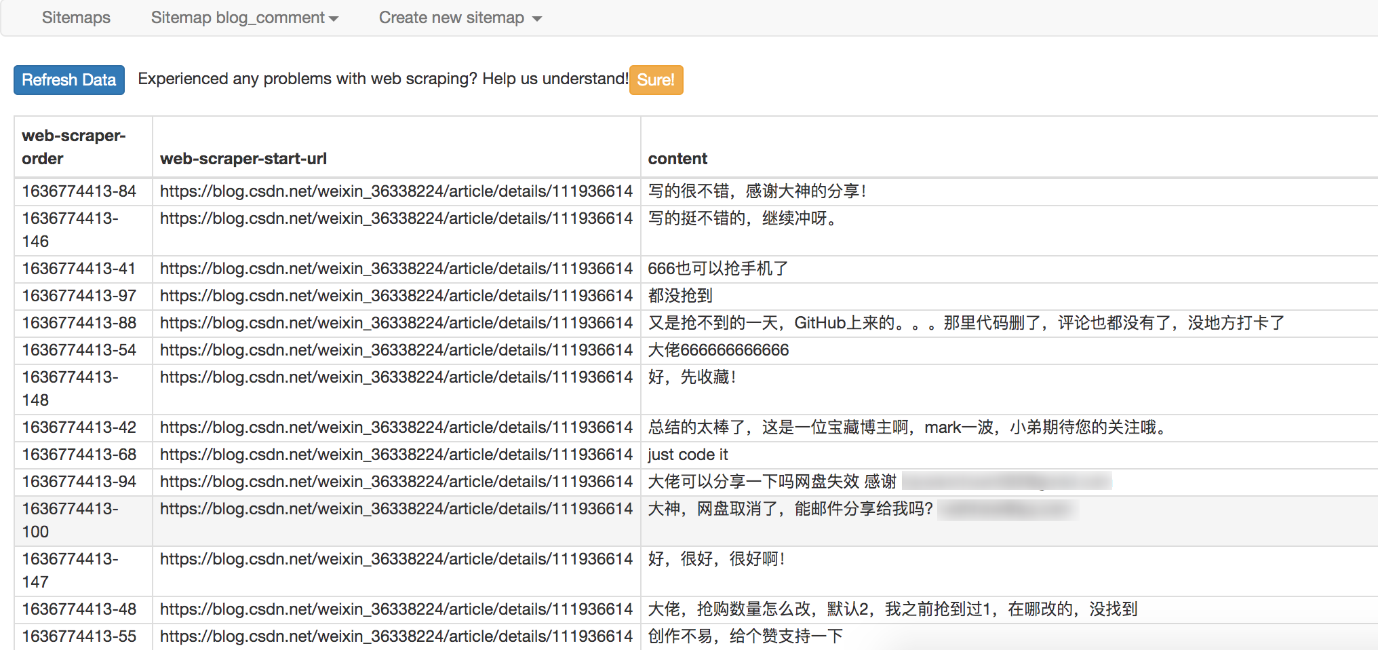Click the start URL in row 1636774413-41
Screen dimensions: 1378x650
point(396,269)
